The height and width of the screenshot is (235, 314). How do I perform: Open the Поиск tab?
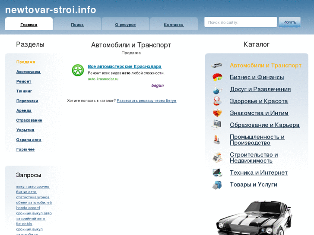pyautogui.click(x=77, y=24)
